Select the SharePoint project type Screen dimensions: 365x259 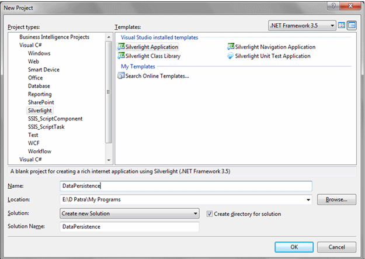(41, 102)
